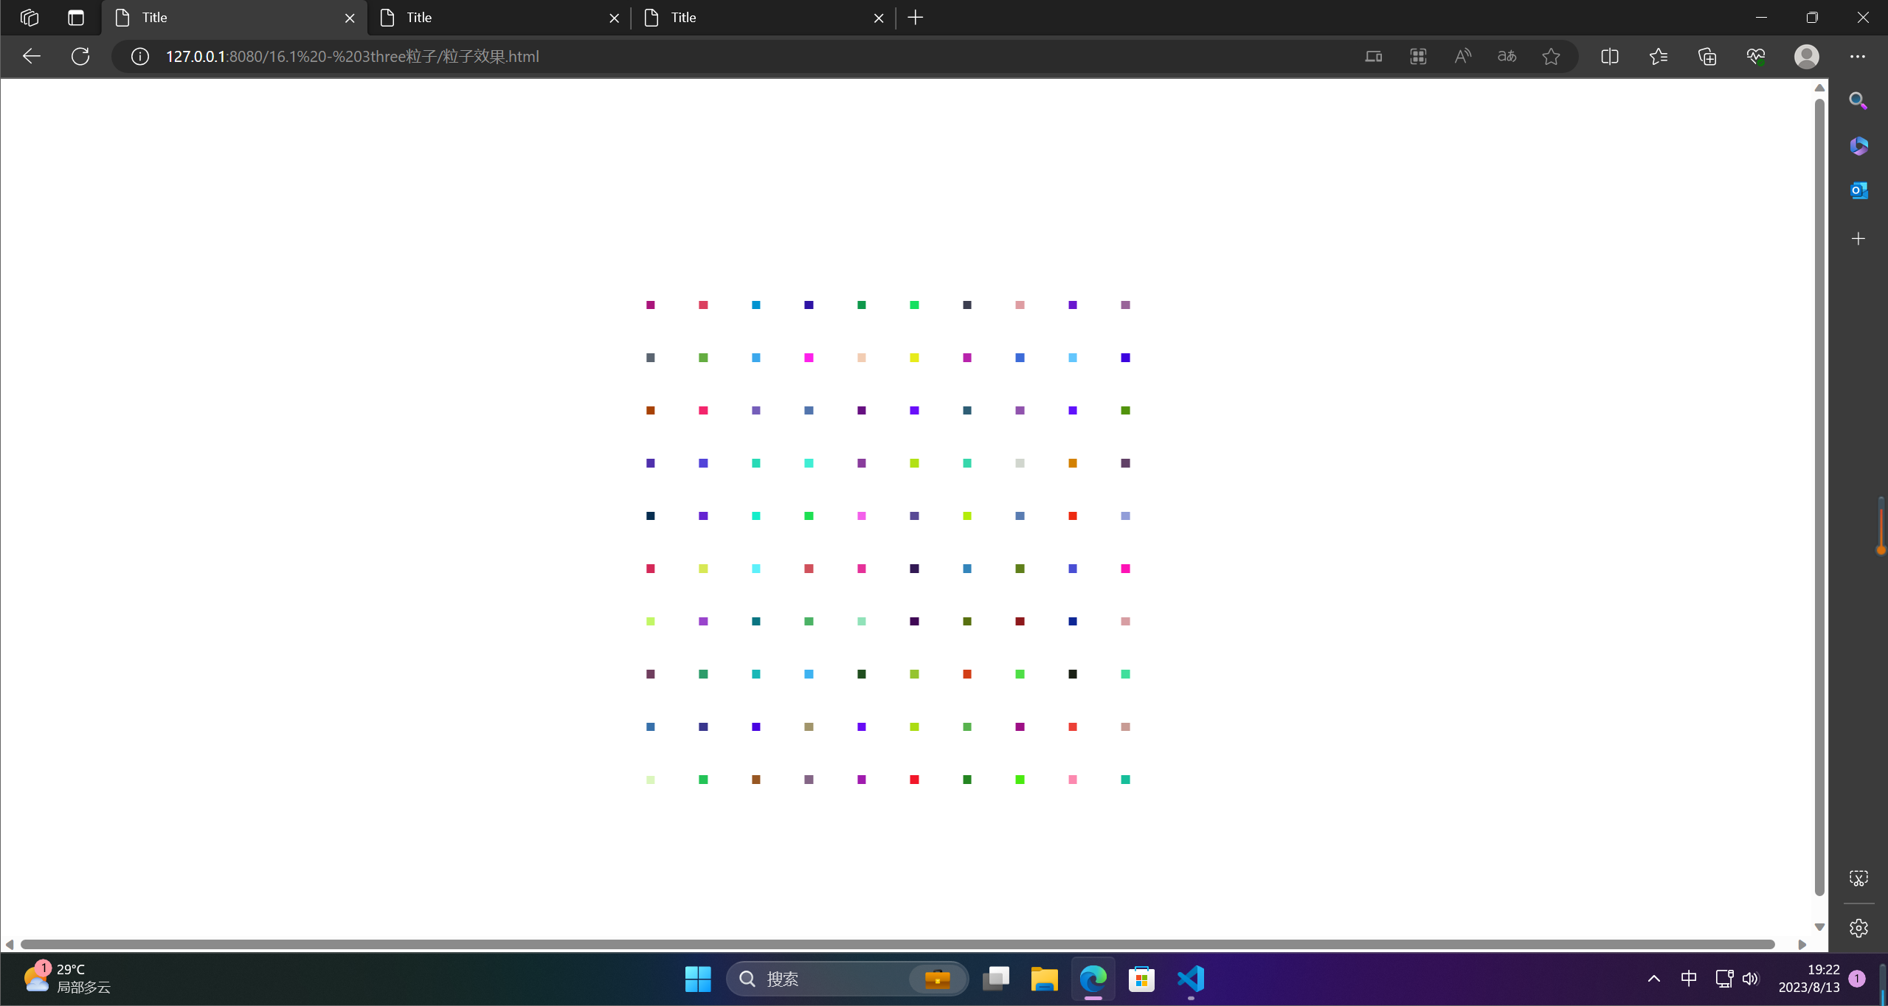Reload the current page
1888x1006 pixels.
(x=80, y=56)
